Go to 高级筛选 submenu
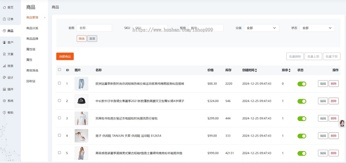This screenshot has width=346, height=163. 32,70
